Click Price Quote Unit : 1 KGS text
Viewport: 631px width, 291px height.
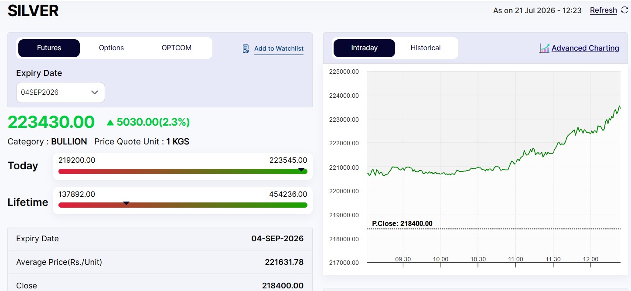pyautogui.click(x=142, y=142)
